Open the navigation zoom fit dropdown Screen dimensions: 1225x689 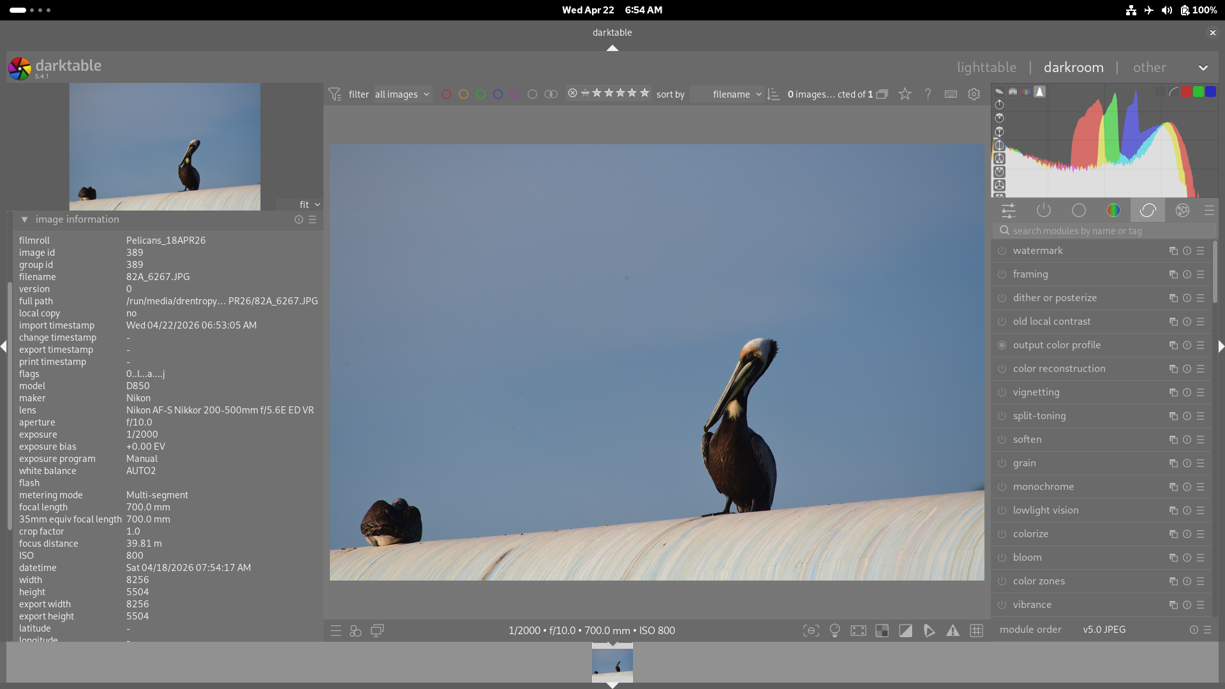309,205
